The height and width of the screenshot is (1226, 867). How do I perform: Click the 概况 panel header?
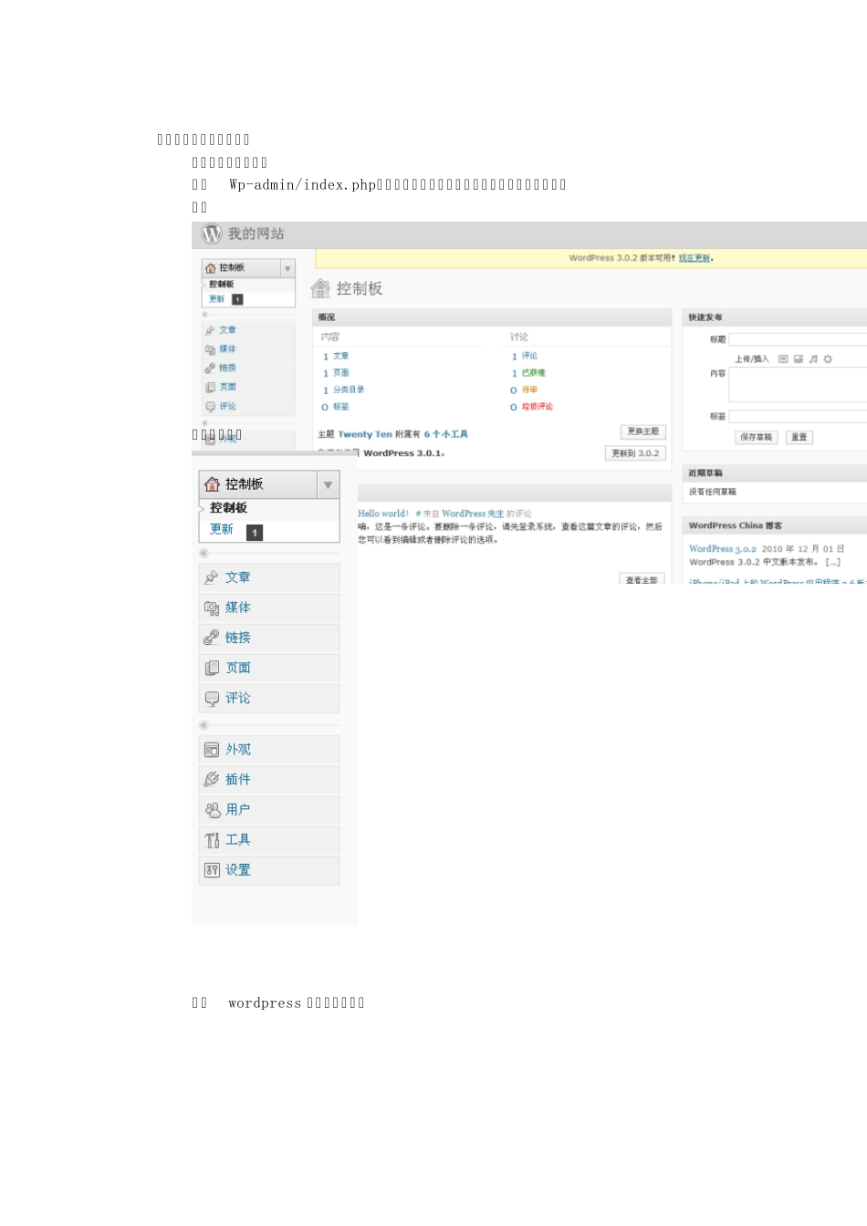pos(493,317)
